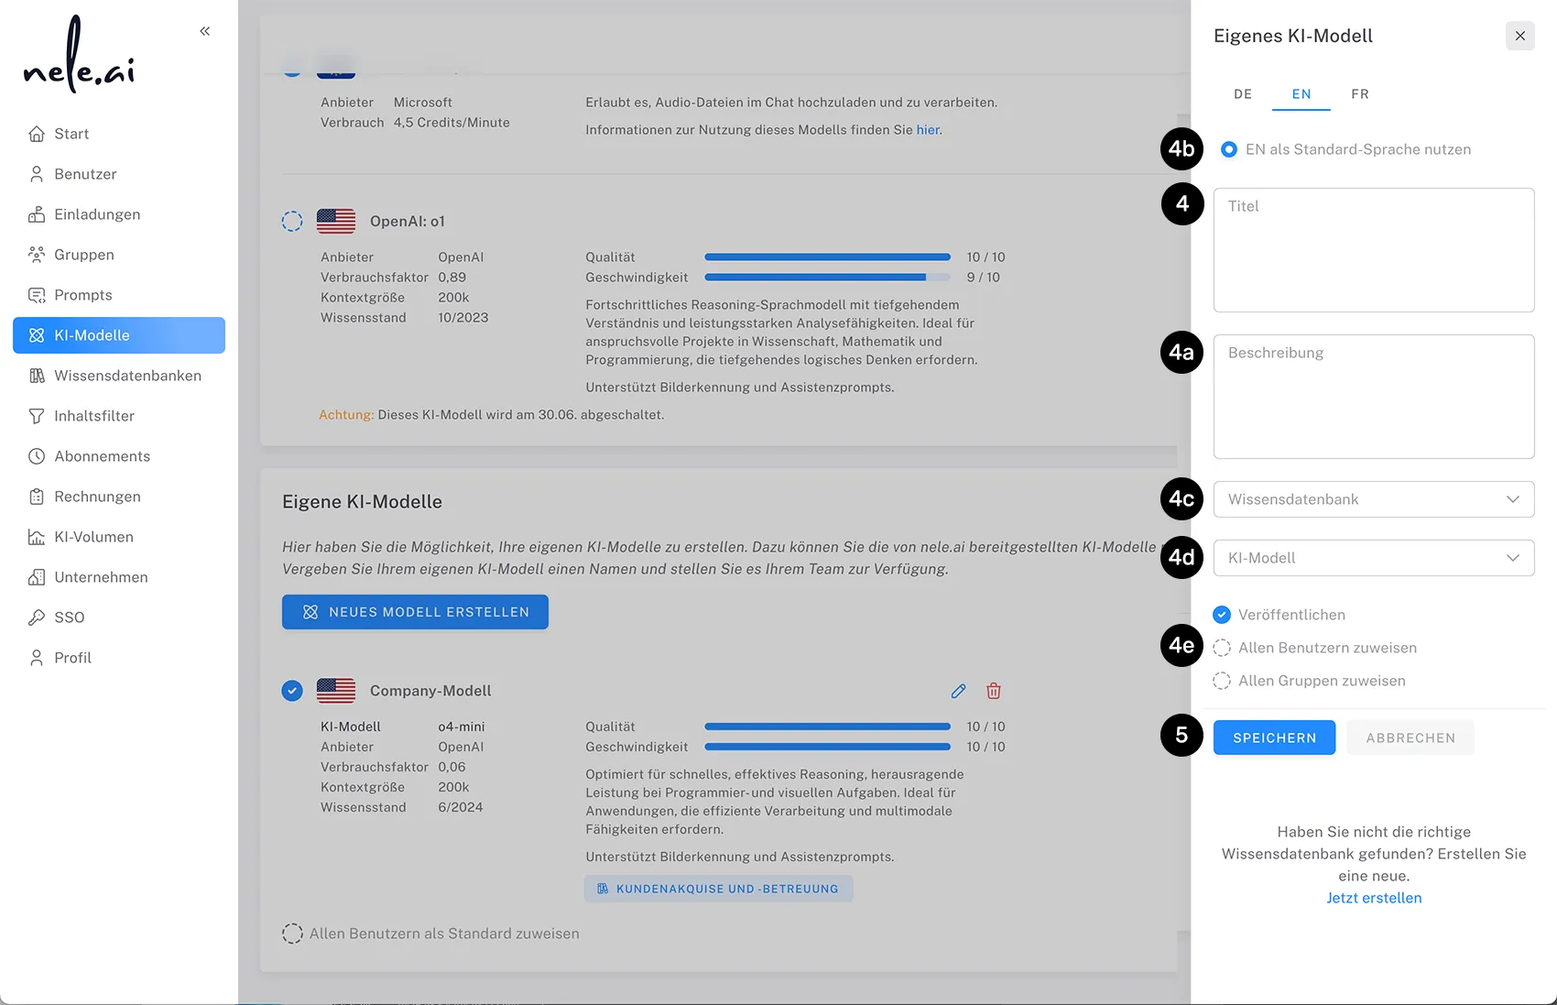Open Prompts chat icon
Viewport: 1557px width, 1005px height.
point(37,295)
